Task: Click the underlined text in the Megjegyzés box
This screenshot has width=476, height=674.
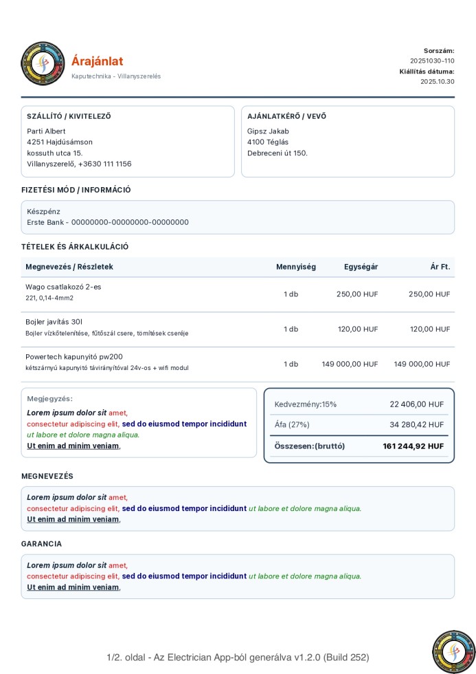Action: pyautogui.click(x=73, y=446)
